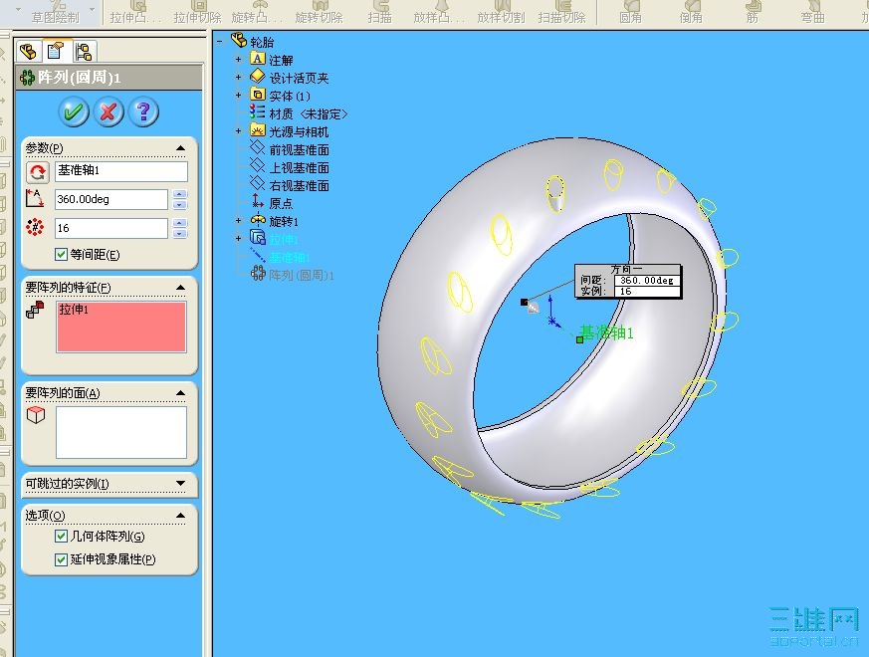Click the faces to pattern cube icon

point(36,415)
